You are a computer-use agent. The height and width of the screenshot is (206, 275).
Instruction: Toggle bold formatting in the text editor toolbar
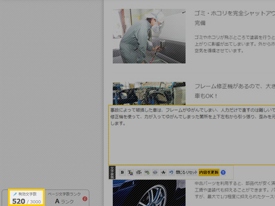(x=122, y=172)
